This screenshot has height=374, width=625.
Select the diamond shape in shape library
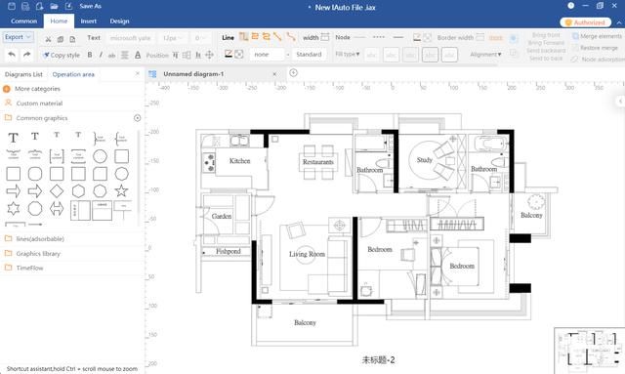coord(57,191)
